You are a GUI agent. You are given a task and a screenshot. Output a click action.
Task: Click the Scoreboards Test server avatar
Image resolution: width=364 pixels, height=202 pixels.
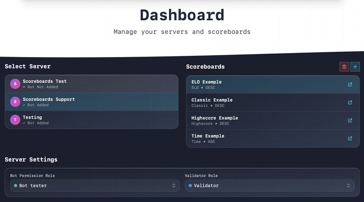coord(15,84)
